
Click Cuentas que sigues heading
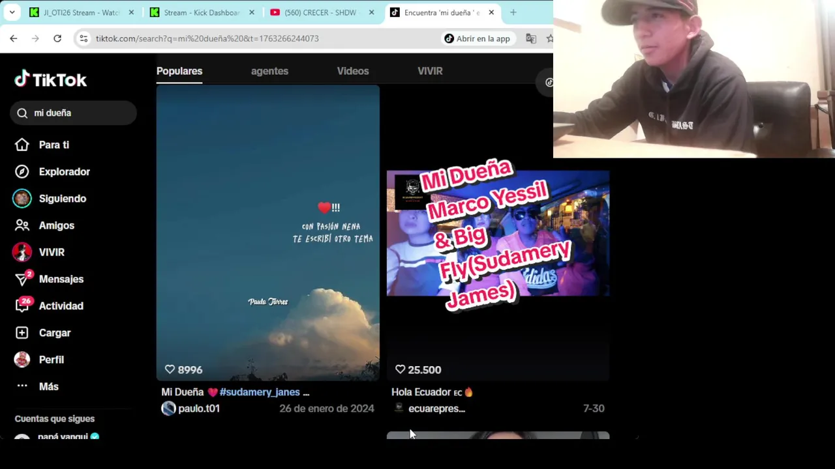pyautogui.click(x=55, y=419)
